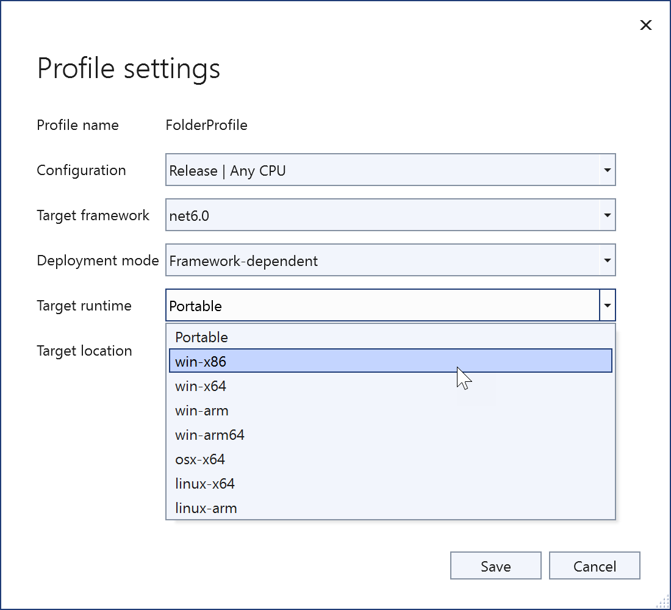
Task: Collapse the Target runtime list via its arrow
Action: point(608,306)
